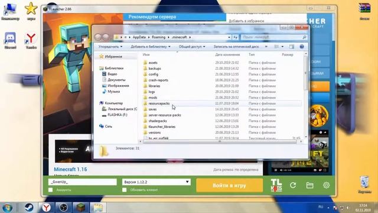Image resolution: width=378 pixels, height=213 pixels.
Task: Toggle the Обновить клиент checkbox
Action: pyautogui.click(x=124, y=190)
